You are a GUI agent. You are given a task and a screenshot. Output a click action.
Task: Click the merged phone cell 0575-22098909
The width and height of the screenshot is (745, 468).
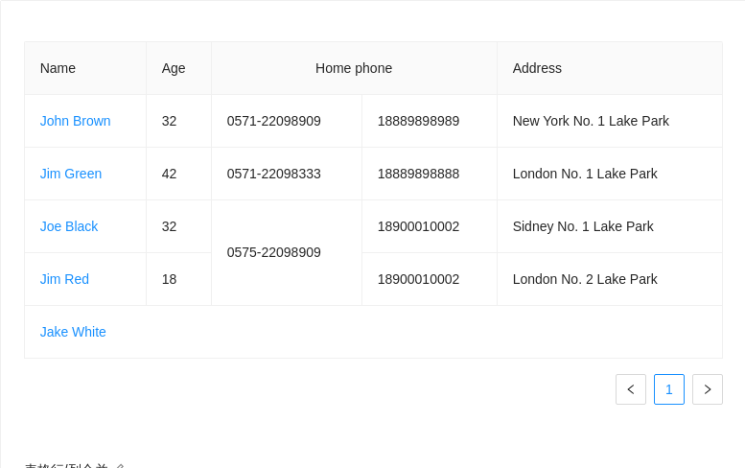[274, 252]
